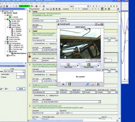Click the blue help icon beside stop icon
Viewport: 135px width, 122px height.
point(44,6)
